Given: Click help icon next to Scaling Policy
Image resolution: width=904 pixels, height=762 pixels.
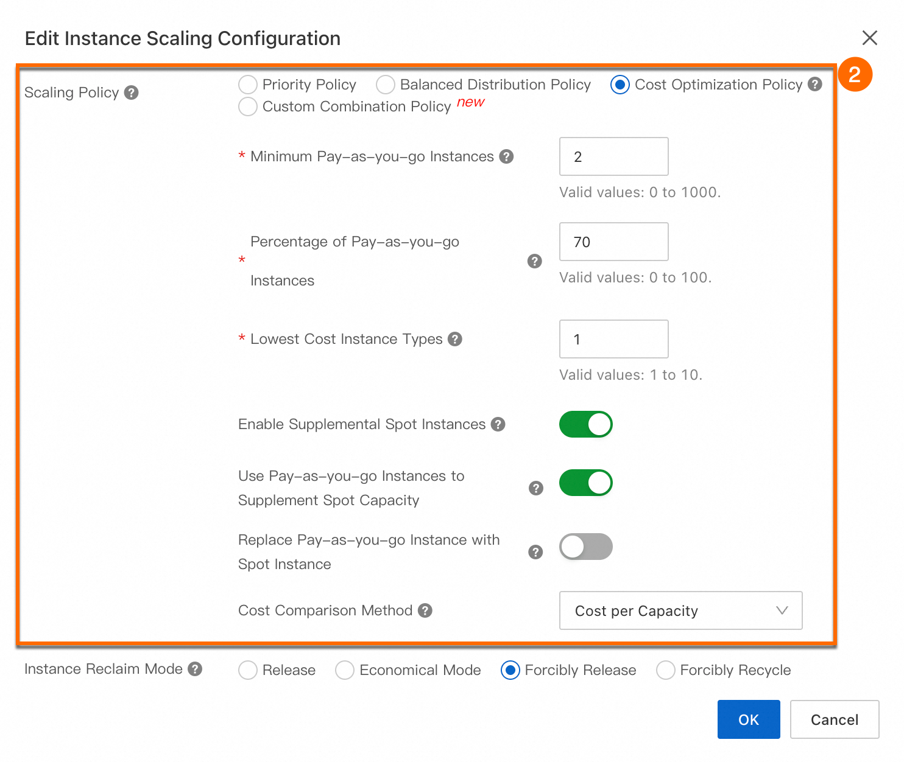Looking at the screenshot, I should click(x=131, y=93).
